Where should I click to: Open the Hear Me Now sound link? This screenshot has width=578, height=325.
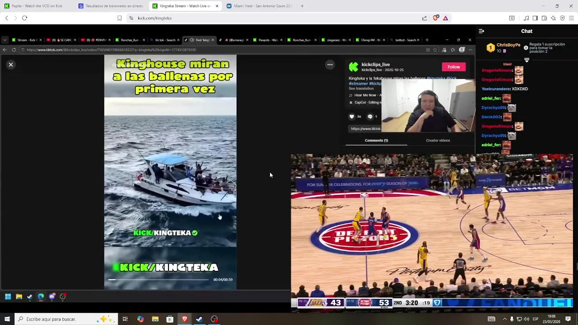365,95
